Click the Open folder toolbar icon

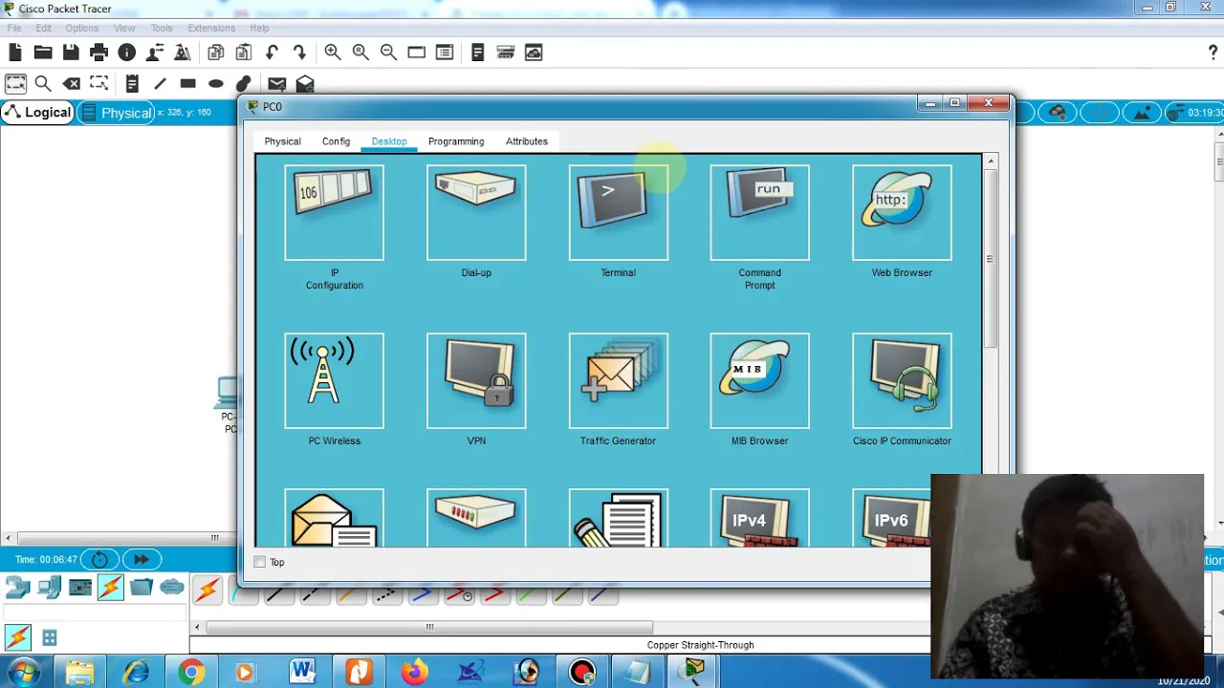coord(43,53)
